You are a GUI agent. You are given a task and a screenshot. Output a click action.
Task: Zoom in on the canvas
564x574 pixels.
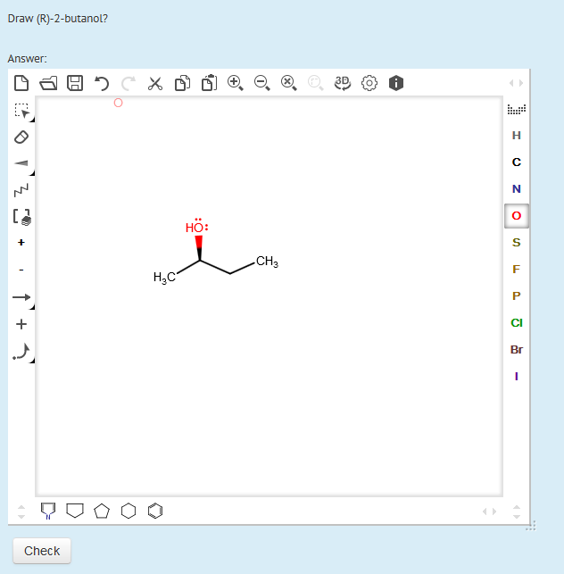(x=236, y=83)
